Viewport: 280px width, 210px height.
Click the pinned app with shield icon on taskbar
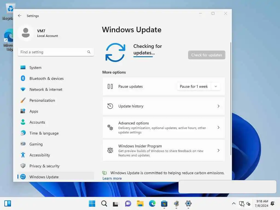[x=176, y=203]
